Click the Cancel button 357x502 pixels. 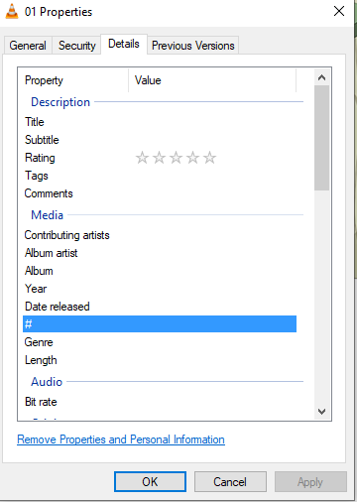230,482
